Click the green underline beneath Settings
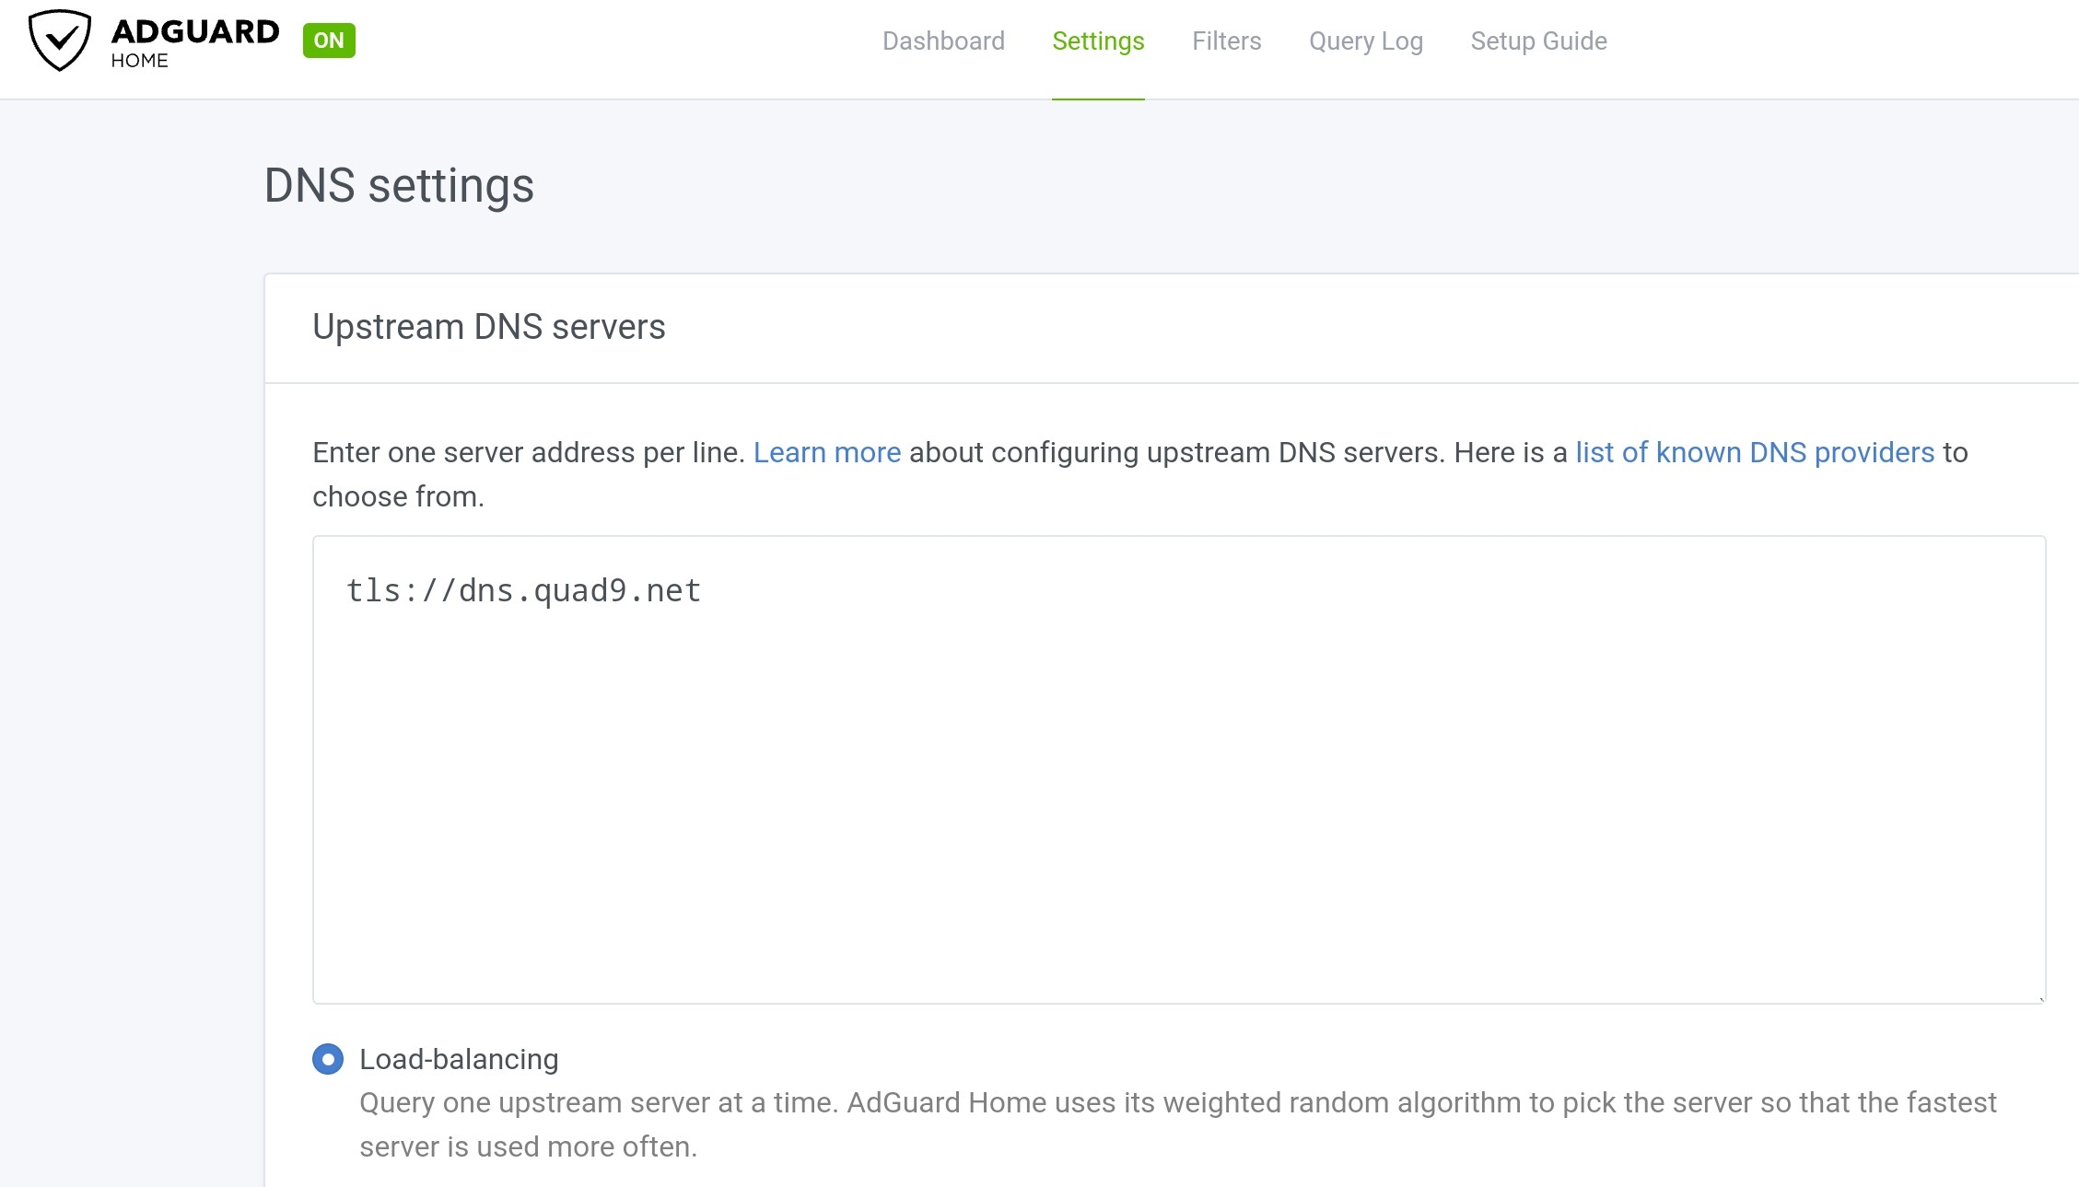 tap(1098, 98)
